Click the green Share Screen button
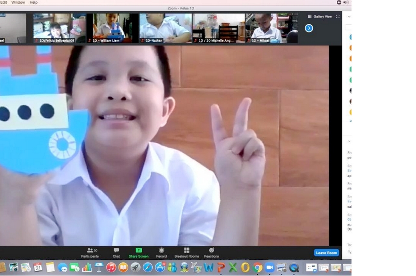 tap(139, 252)
